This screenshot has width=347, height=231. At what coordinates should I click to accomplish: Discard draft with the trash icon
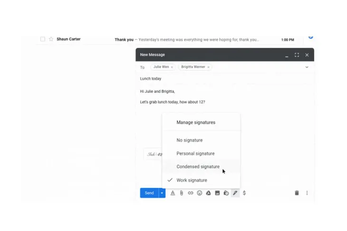coord(297,193)
